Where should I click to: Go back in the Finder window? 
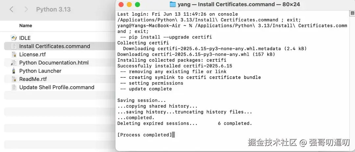tap(12, 9)
